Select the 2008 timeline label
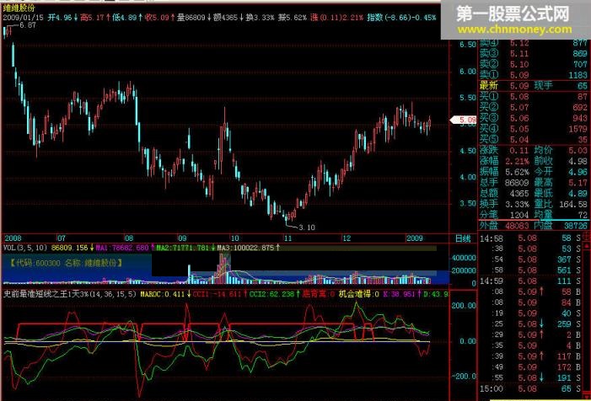Viewport: 591px width, 401px height. pyautogui.click(x=13, y=238)
